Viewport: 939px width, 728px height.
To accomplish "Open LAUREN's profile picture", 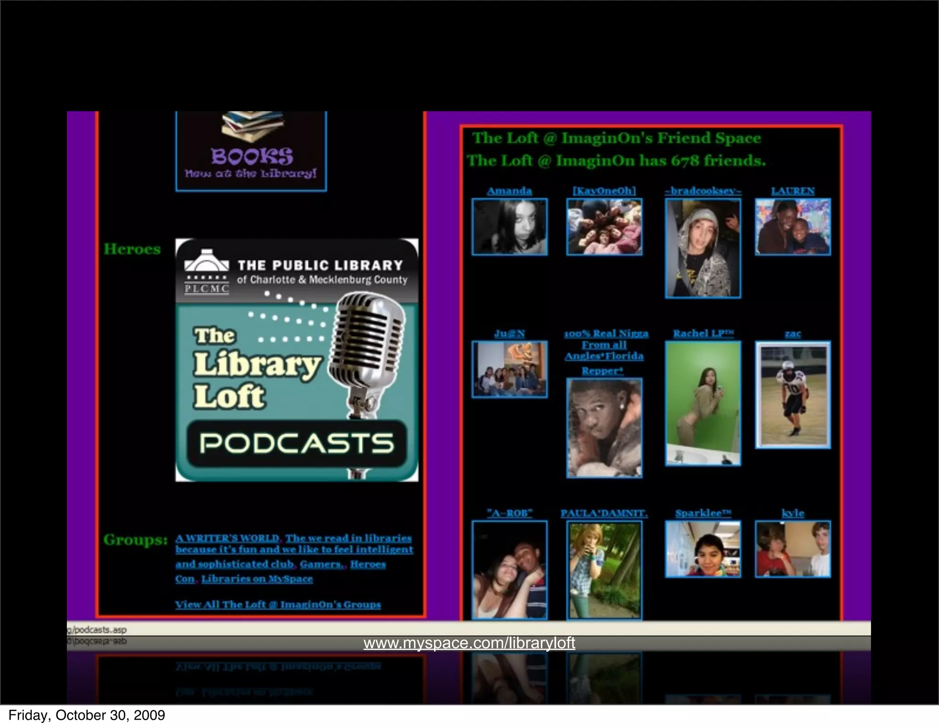I will 792,227.
